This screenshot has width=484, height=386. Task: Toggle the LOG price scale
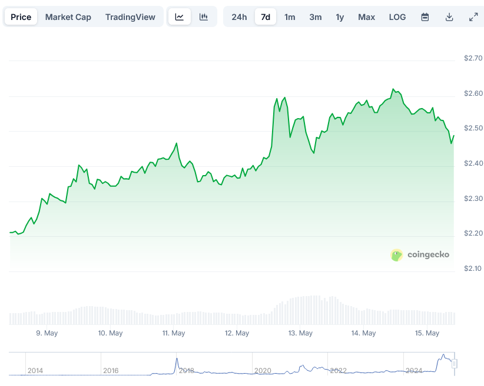tap(397, 17)
